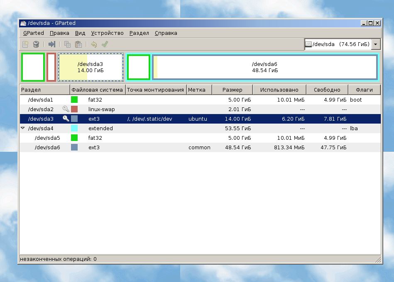
Task: Click the '53.55 ГиБ' size value
Action: pyautogui.click(x=238, y=128)
